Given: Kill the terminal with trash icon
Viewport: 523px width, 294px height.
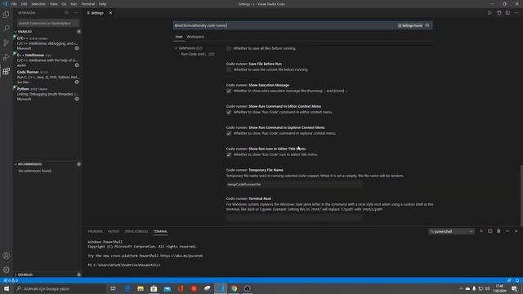Looking at the screenshot, I should [498, 231].
